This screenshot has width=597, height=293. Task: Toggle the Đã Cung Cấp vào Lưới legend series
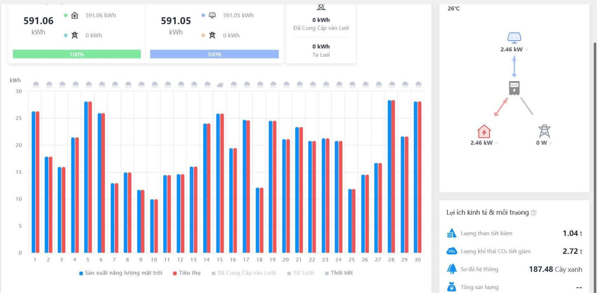click(x=244, y=273)
